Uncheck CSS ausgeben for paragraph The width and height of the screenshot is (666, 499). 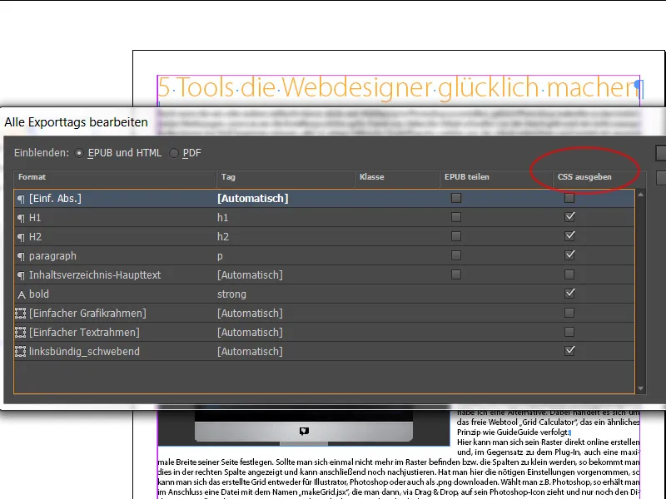coord(569,255)
